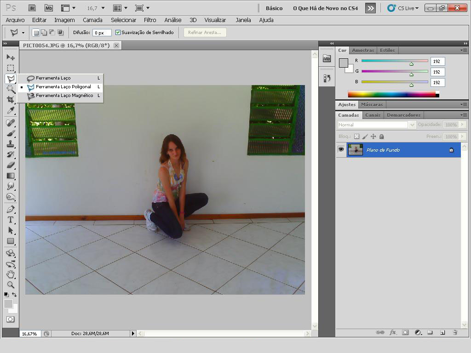Create a new layer icon

point(442,332)
